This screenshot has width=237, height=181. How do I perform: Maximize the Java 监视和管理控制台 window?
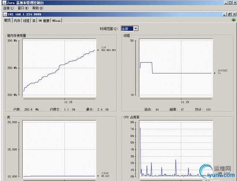[230, 3]
